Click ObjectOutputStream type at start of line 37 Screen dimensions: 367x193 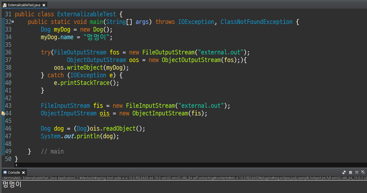[x=96, y=60]
